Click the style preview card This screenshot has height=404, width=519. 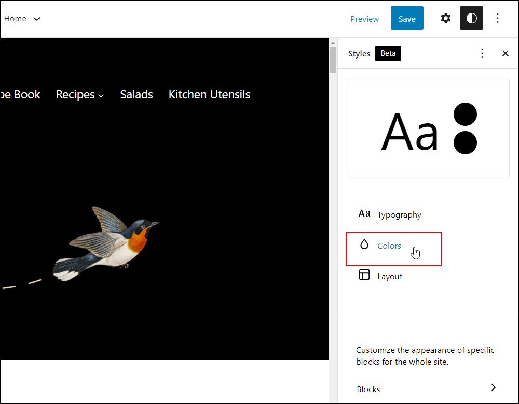[x=428, y=128]
